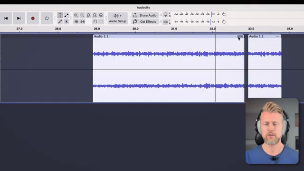Screen dimensions: 304x171
Task: Click first clip's Audio 1.1 title
Action: pos(101,36)
